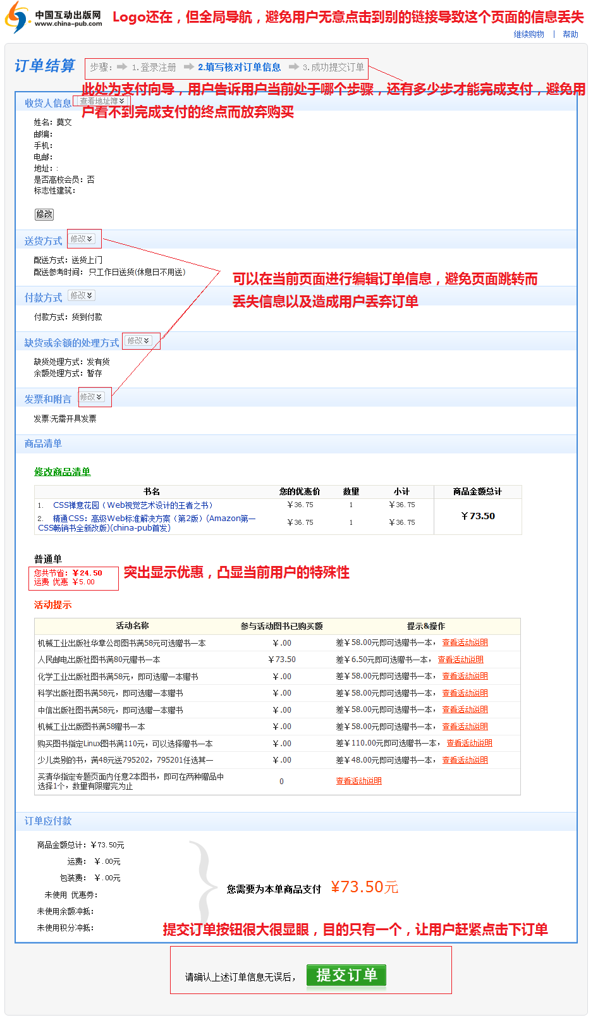Click the 缺货处理方式: 发有货 text
The width and height of the screenshot is (605, 1020).
pyautogui.click(x=71, y=362)
